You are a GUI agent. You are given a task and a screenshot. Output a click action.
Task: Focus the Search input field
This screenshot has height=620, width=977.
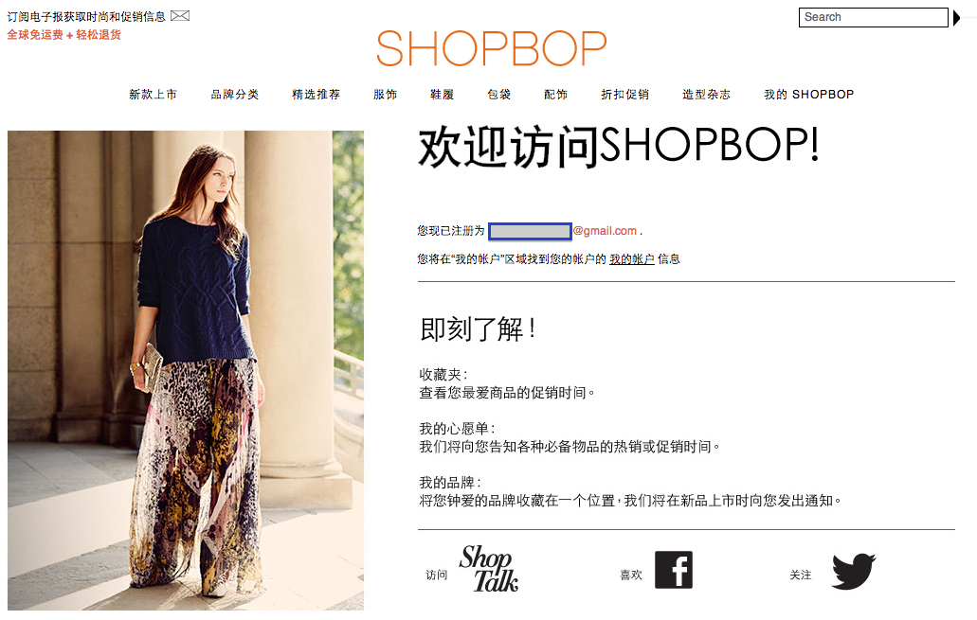point(873,17)
